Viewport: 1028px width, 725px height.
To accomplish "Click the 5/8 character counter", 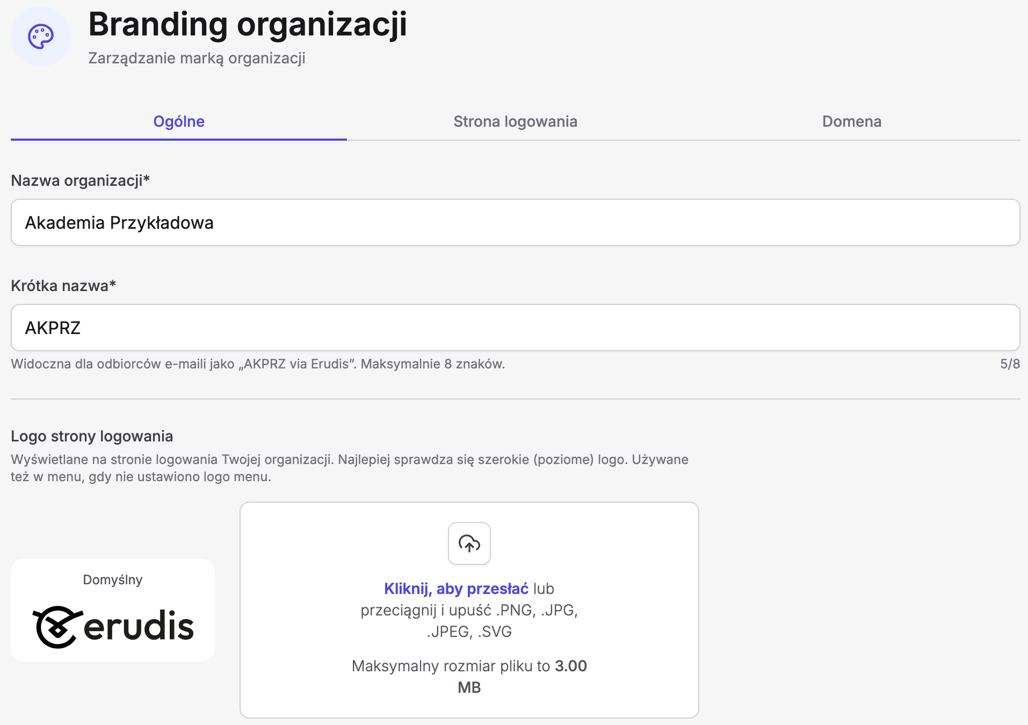I will pyautogui.click(x=1010, y=364).
